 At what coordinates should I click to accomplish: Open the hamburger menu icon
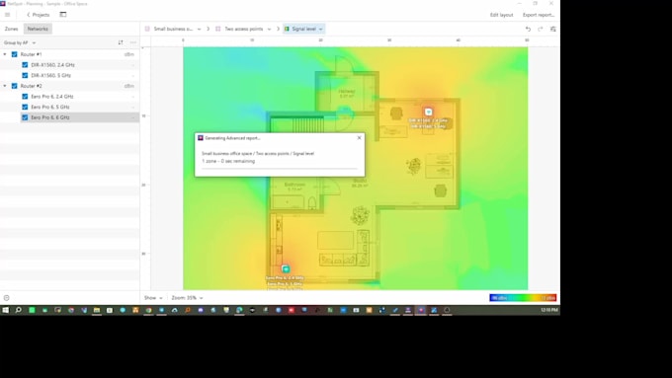[x=7, y=15]
